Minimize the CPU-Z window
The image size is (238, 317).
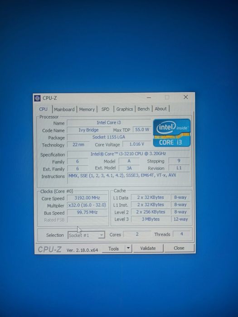tap(149, 97)
